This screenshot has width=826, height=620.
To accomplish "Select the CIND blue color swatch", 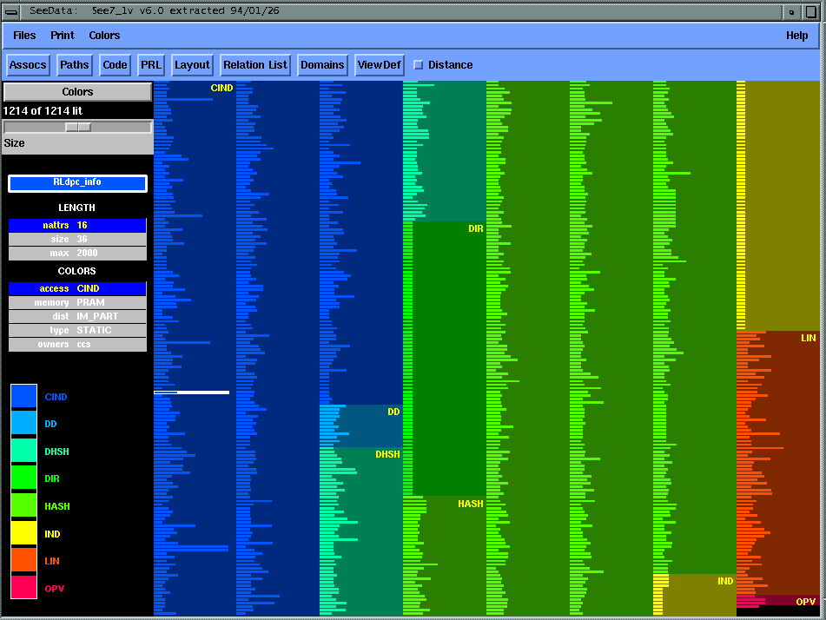I will tap(23, 397).
